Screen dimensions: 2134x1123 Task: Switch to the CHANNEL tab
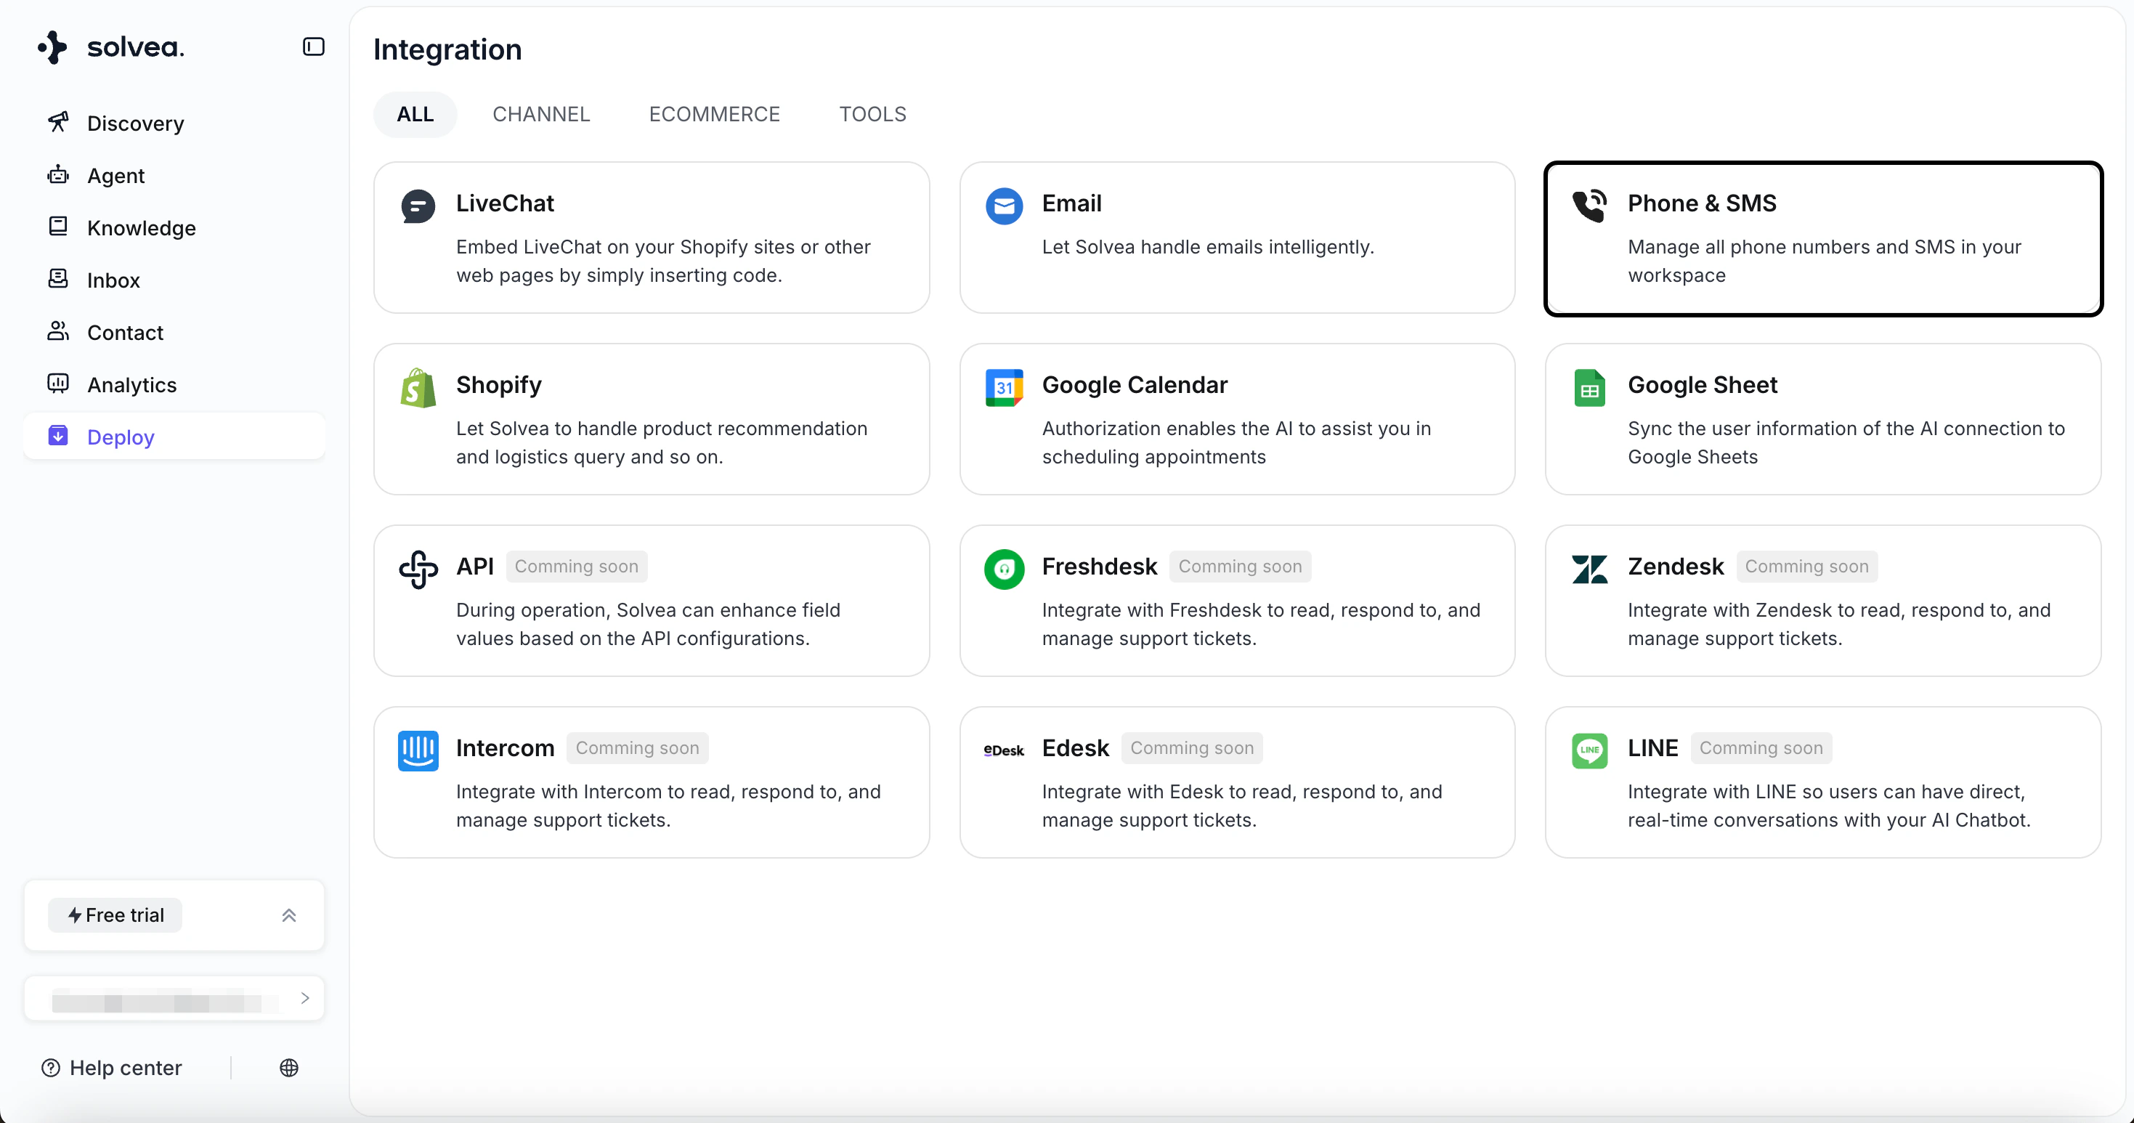[541, 114]
